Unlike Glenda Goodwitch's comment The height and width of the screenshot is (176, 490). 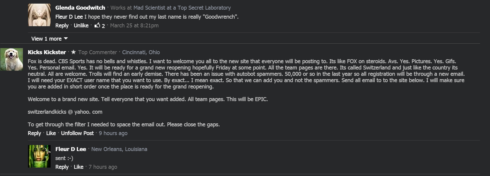81,26
